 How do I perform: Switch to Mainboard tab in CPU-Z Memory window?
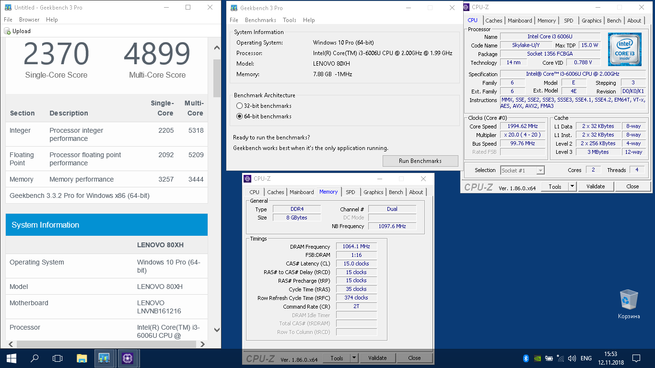(302, 192)
